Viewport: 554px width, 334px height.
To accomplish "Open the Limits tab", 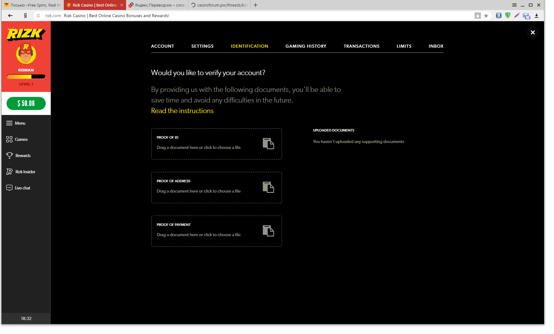I will tap(404, 46).
